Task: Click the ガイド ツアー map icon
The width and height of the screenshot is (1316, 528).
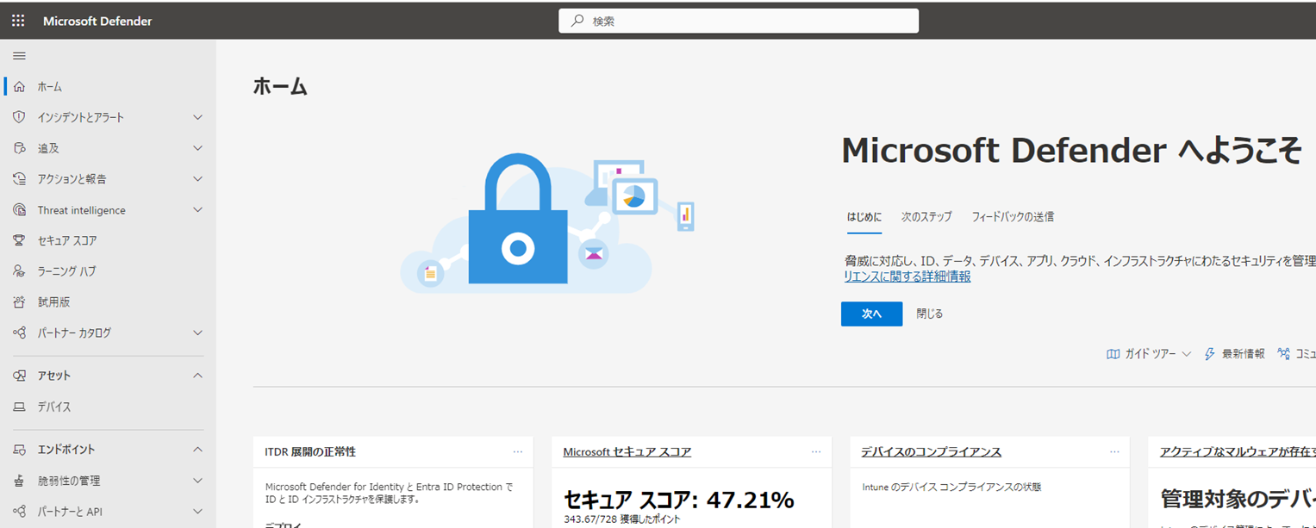Action: coord(1113,354)
